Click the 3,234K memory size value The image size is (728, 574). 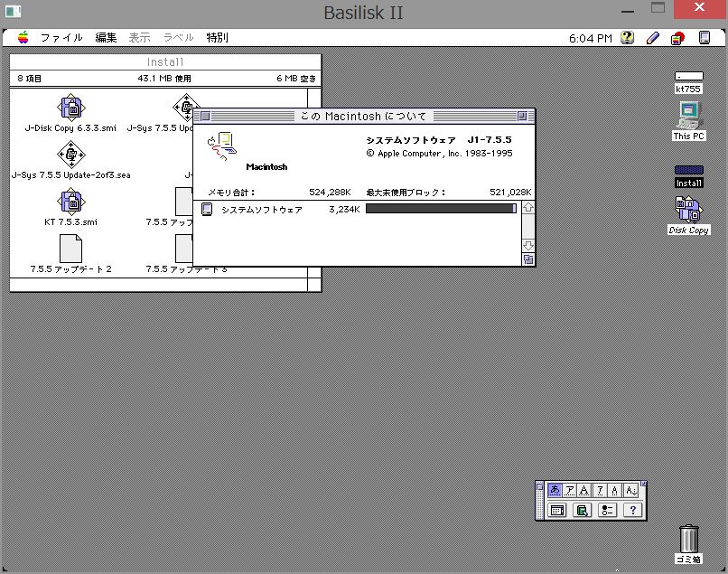(344, 210)
